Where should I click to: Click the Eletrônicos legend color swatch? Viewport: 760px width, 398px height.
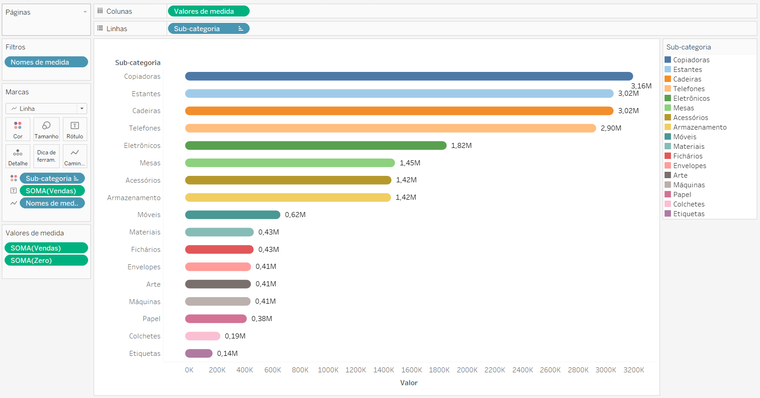(x=668, y=98)
